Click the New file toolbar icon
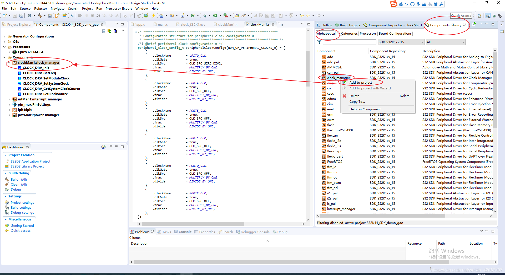Image resolution: width=505 pixels, height=275 pixels. click(4, 15)
